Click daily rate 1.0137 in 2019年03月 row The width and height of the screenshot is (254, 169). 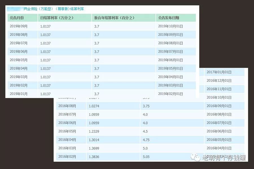[x=45, y=77]
